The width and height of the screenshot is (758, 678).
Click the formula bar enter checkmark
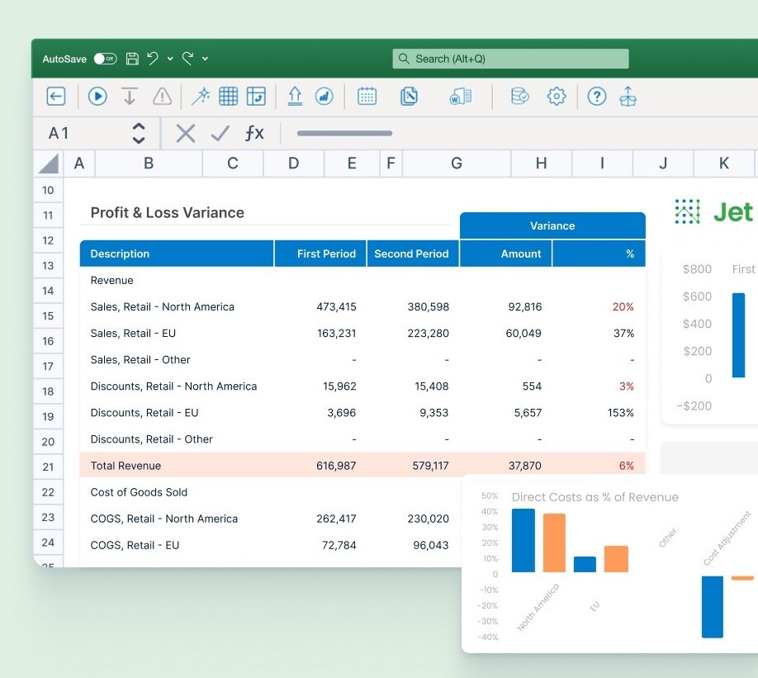(220, 133)
